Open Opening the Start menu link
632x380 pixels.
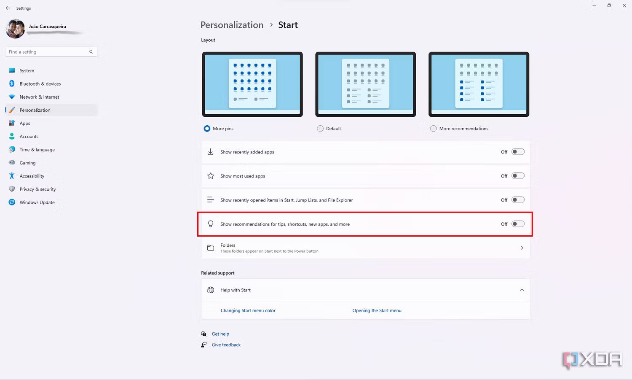377,310
